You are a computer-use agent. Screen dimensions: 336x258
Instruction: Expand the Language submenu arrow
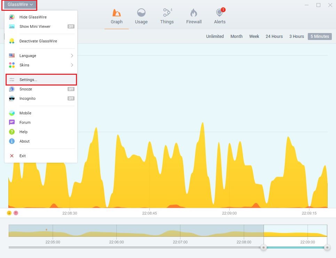(x=72, y=56)
